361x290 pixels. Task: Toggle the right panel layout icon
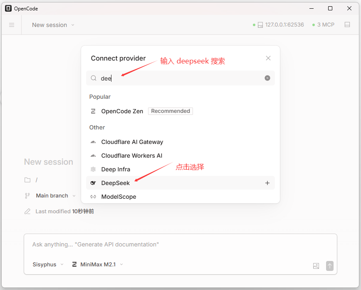click(x=347, y=25)
